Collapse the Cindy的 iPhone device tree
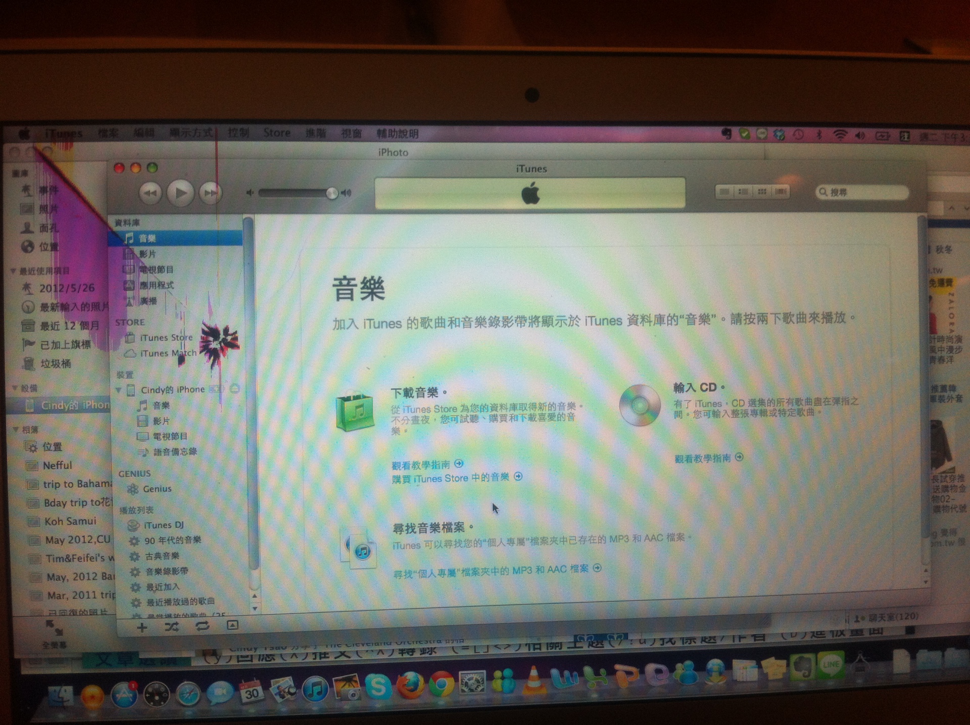Image resolution: width=970 pixels, height=725 pixels. coord(119,390)
